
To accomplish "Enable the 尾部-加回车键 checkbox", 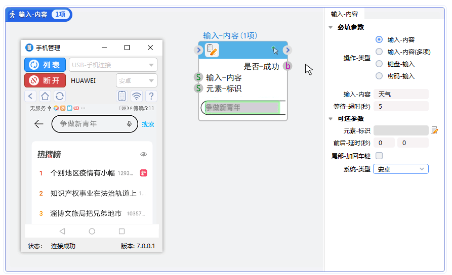I will pyautogui.click(x=379, y=156).
